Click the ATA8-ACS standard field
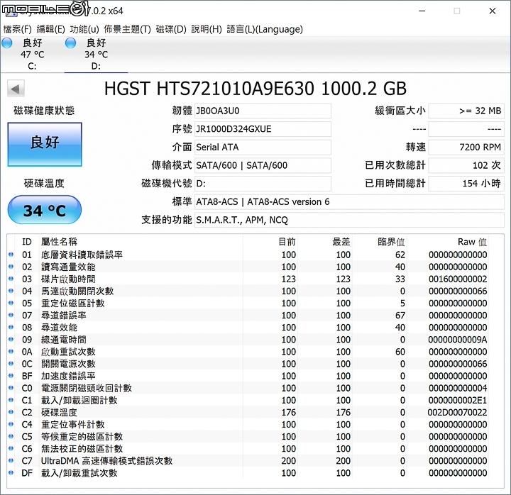Viewport: 511px width, 495px height. click(349, 202)
